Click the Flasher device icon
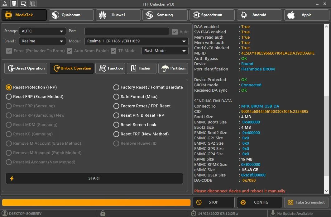This screenshot has width=331, height=217. click(x=134, y=68)
